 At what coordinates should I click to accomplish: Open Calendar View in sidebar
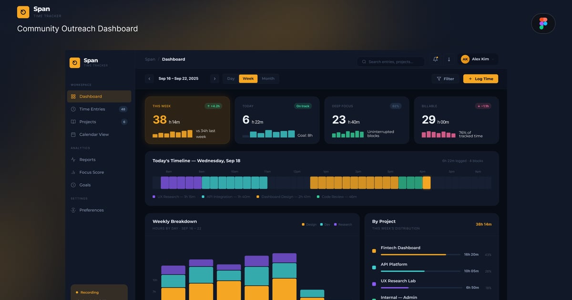click(x=99, y=134)
